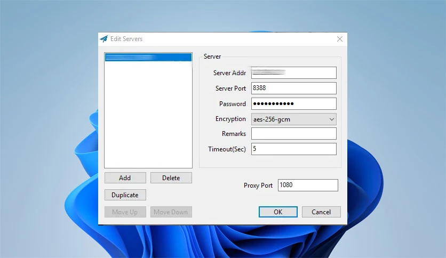Click the Remarks label text
The width and height of the screenshot is (446, 258).
[x=234, y=134]
